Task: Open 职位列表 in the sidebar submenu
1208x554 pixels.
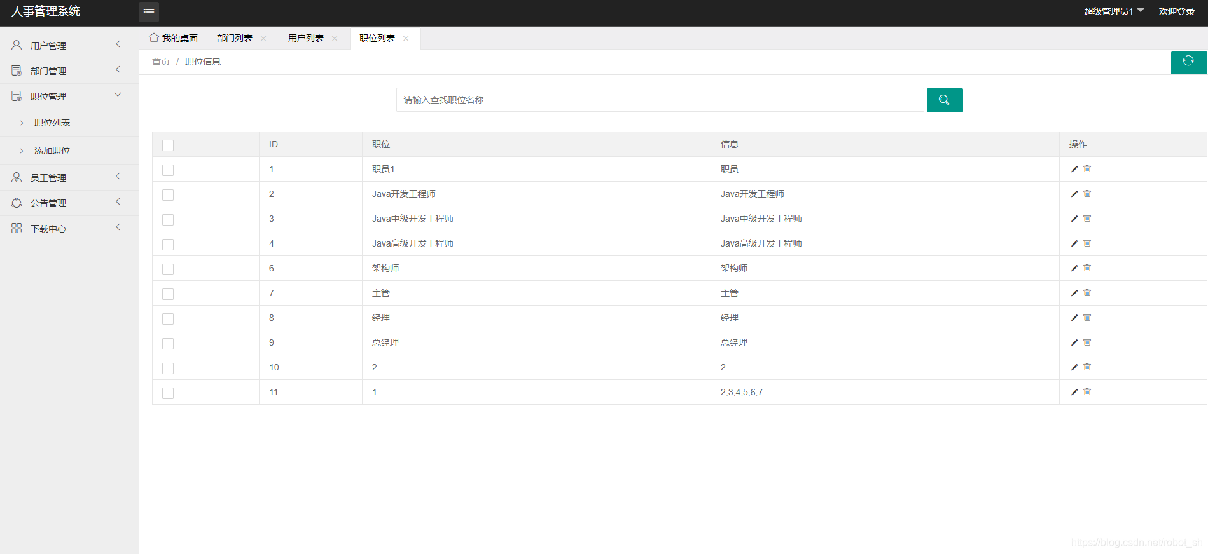Action: tap(52, 123)
